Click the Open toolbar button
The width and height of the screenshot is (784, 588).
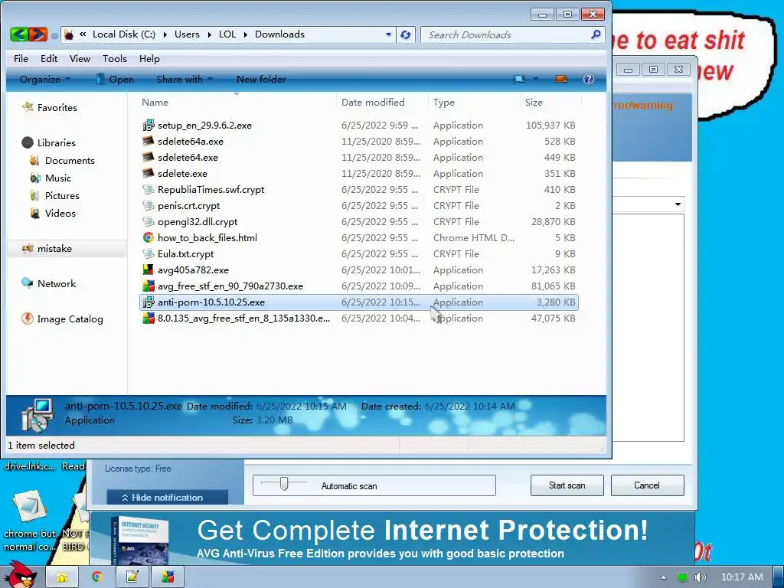pos(115,79)
